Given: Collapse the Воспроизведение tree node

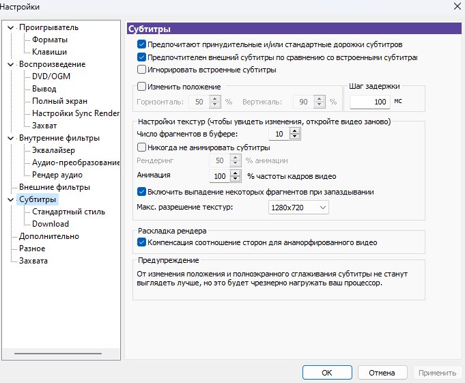Looking at the screenshot, I should tap(11, 64).
